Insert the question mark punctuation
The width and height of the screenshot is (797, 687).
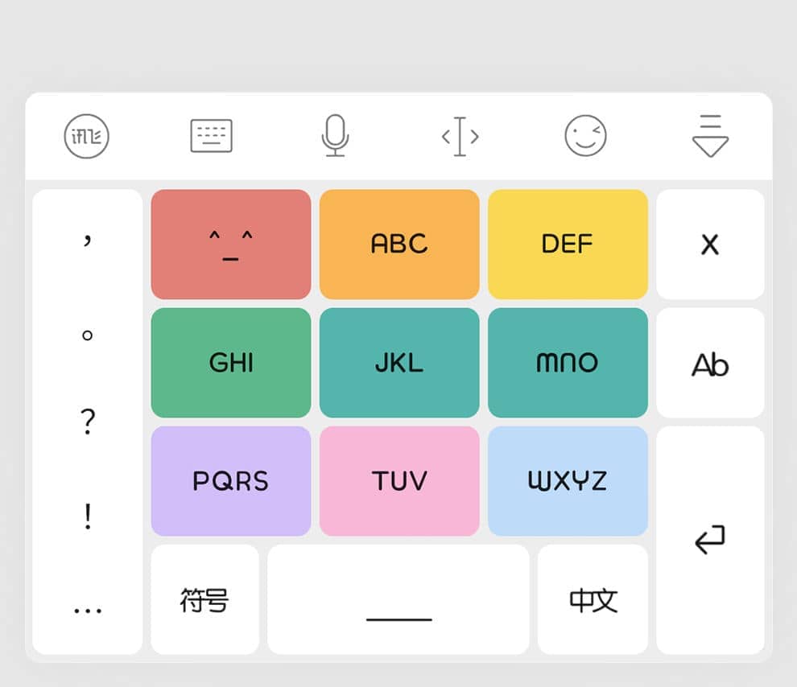[x=88, y=422]
